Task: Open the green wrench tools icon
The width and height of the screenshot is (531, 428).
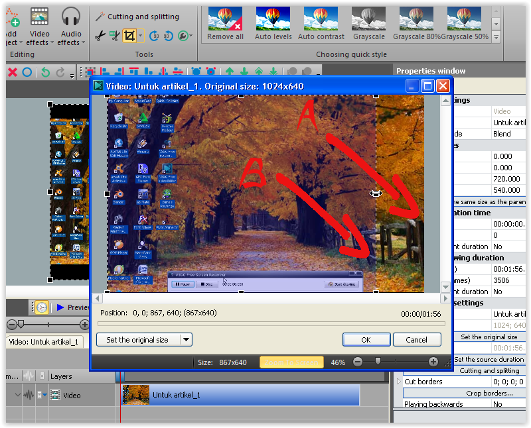Action: point(183,36)
